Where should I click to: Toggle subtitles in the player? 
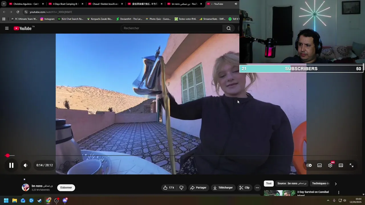320,165
